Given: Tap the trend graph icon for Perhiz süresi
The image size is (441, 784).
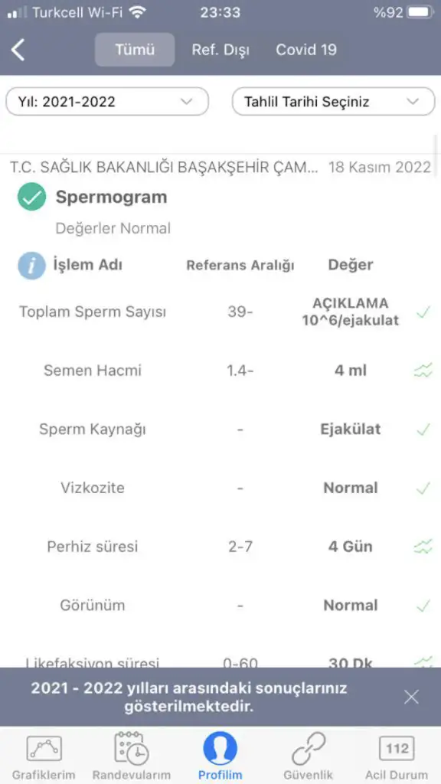Looking at the screenshot, I should [423, 547].
